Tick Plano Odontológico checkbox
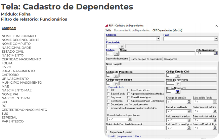The width and height of the screenshot is (221, 140). coord(128,97)
